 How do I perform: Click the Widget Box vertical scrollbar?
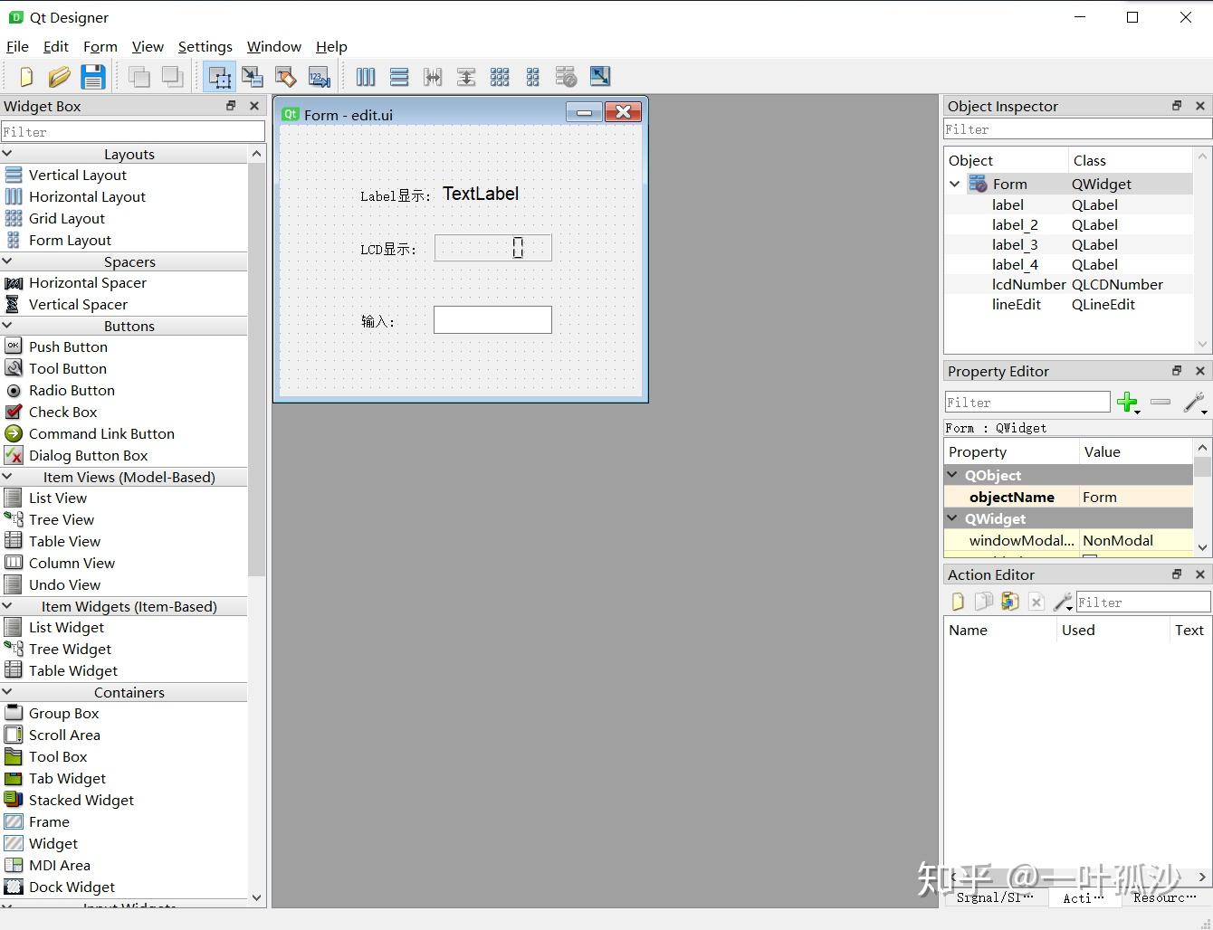[257, 369]
